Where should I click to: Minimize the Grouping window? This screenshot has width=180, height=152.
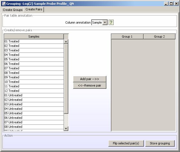coord(166,4)
